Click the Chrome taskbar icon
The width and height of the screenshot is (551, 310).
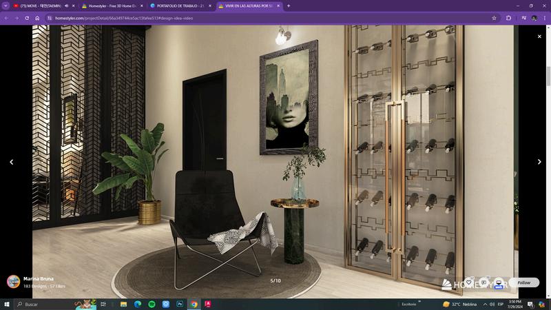pyautogui.click(x=194, y=304)
